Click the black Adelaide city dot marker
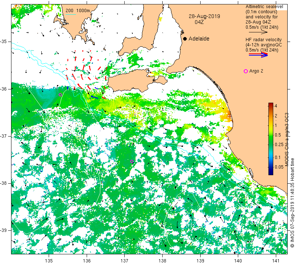This screenshot has height=265, width=295. pyautogui.click(x=185, y=39)
